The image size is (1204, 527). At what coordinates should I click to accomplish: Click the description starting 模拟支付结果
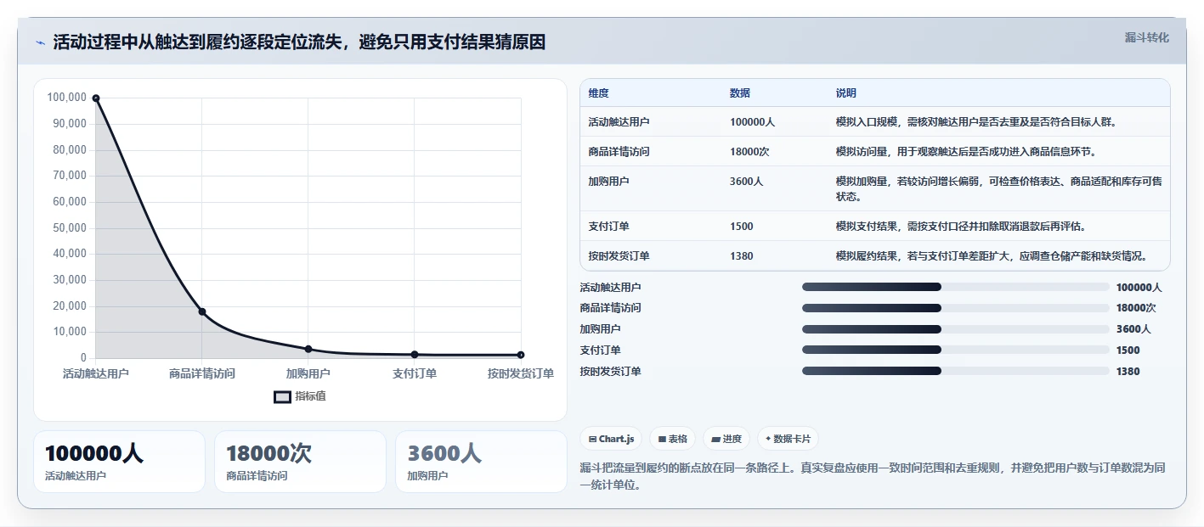coord(961,227)
